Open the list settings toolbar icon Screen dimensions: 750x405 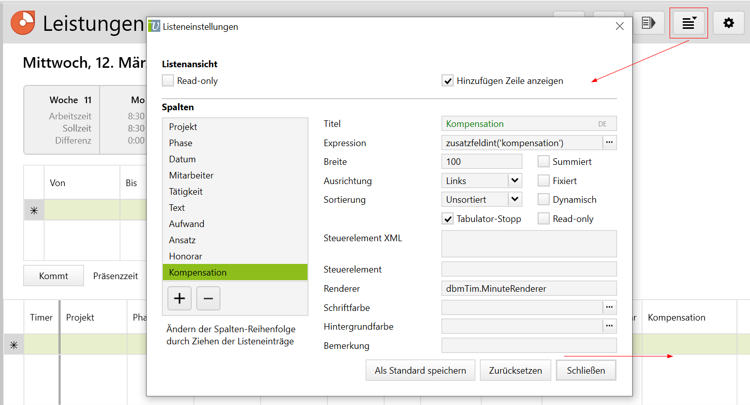click(688, 23)
